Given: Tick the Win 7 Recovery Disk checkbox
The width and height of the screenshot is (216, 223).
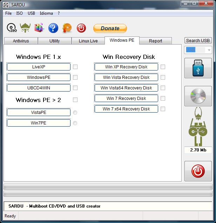Looking at the screenshot, I should click(x=163, y=98).
